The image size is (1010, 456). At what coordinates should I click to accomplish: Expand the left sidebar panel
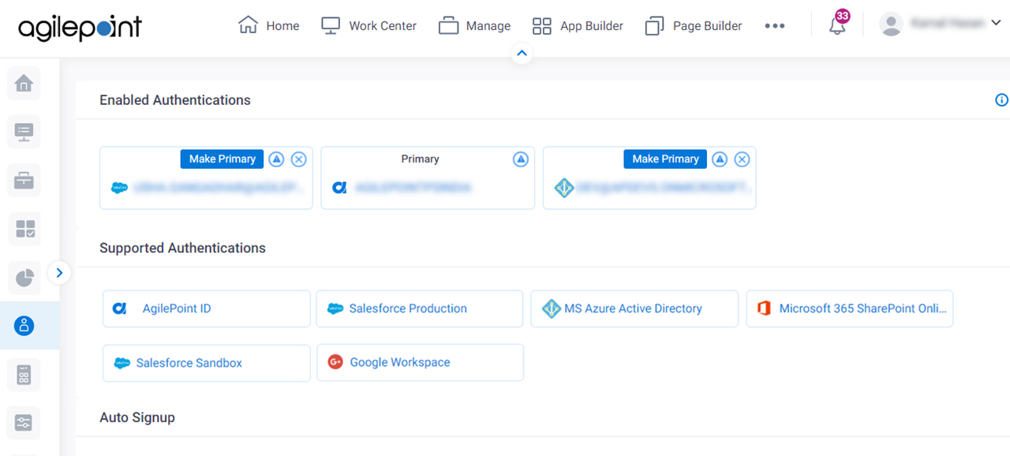click(x=59, y=273)
